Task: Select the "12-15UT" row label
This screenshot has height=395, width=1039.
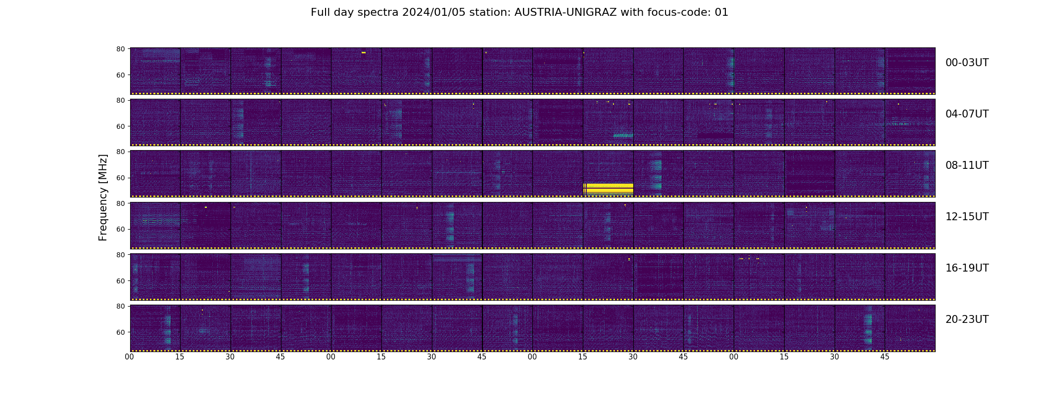Action: [x=967, y=217]
